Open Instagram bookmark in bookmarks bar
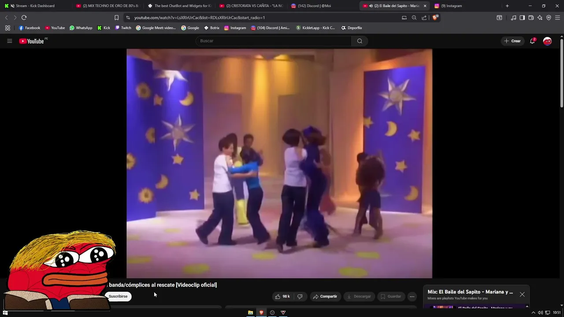 [x=235, y=28]
